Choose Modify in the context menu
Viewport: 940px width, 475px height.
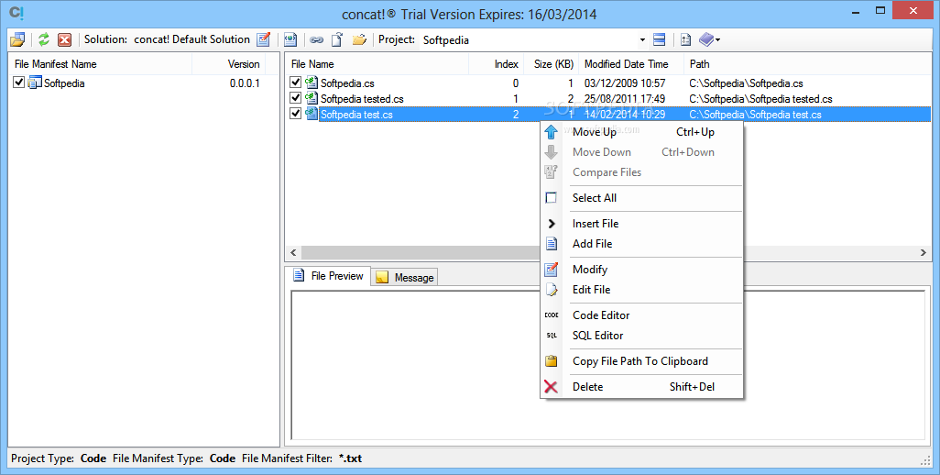641,270
